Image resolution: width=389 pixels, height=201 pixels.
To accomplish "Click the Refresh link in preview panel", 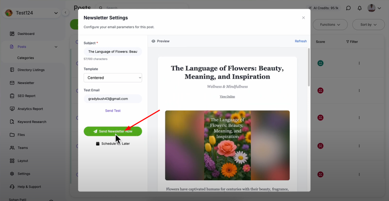I will click(x=301, y=41).
